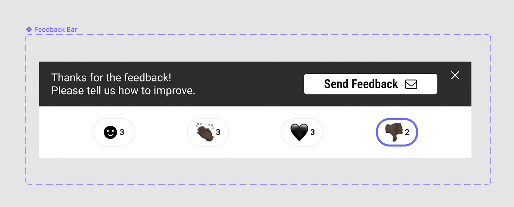
Task: Click the component diamond icon beside Feedback Bar
Action: point(29,30)
